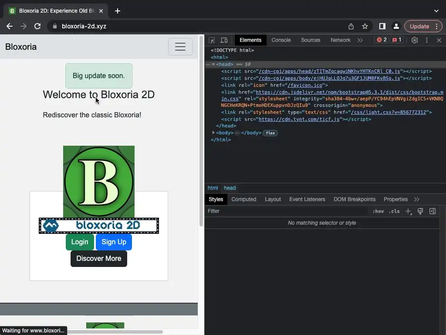Open the profile avatar icon

(396, 26)
